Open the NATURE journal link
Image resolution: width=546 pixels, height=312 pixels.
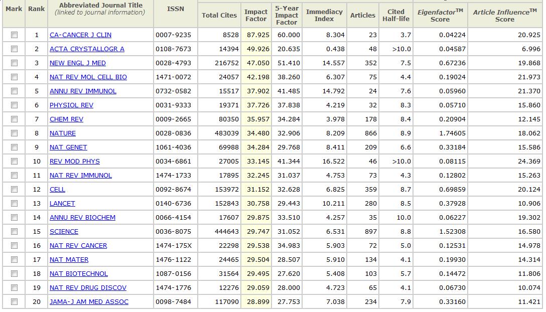pos(63,133)
